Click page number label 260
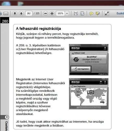Viewport: 124px width, 131px height. (x=5, y=21)
